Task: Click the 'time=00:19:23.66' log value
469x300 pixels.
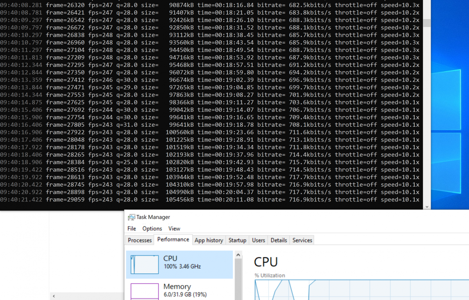Action: [226, 132]
